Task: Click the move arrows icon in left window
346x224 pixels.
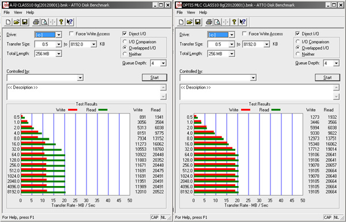Action: click(52, 22)
